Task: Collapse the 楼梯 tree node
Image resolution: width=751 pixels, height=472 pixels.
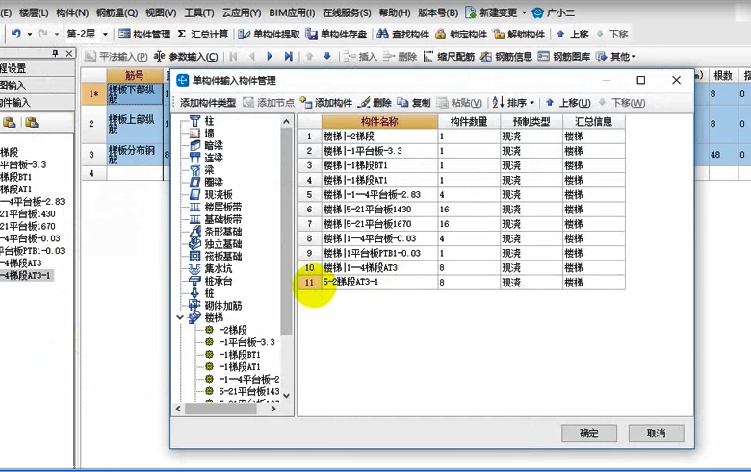Action: [x=180, y=317]
